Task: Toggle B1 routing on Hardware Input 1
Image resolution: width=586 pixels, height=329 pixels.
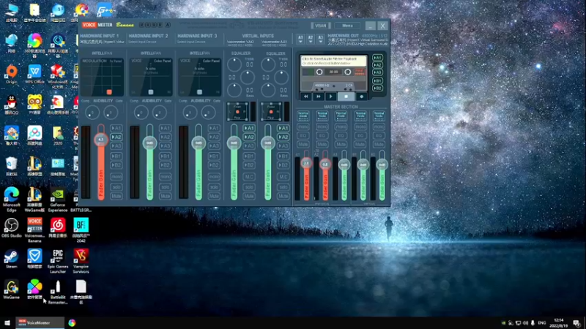Action: click(x=116, y=156)
